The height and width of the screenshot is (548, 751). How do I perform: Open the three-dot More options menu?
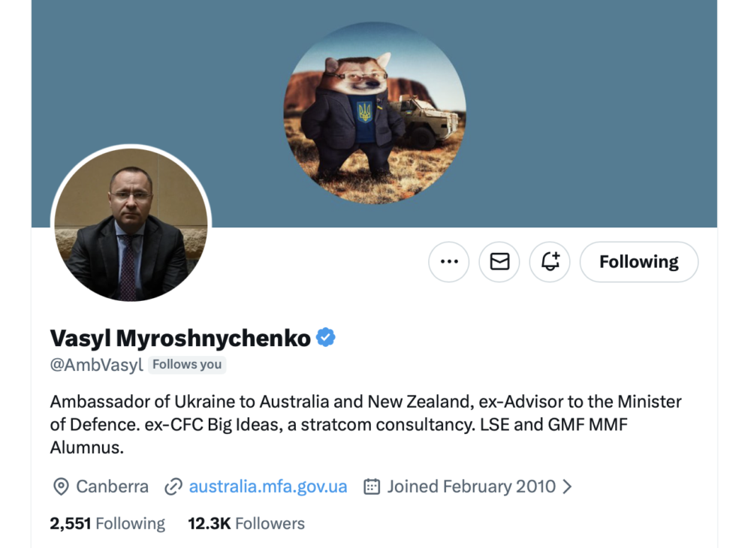coord(449,262)
